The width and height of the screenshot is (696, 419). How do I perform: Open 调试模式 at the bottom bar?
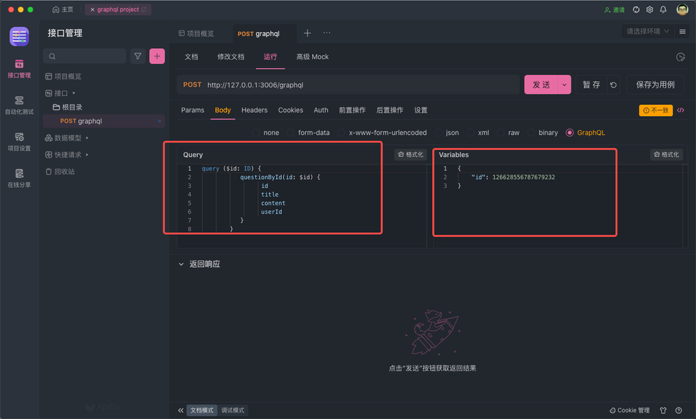(232, 410)
